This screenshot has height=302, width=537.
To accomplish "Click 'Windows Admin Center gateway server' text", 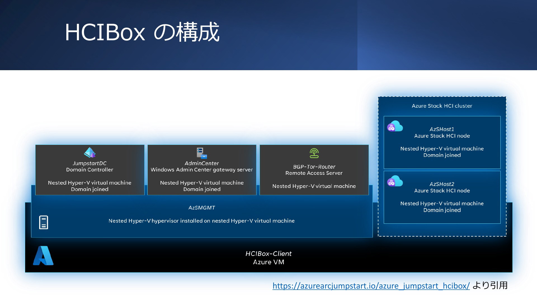I will pyautogui.click(x=202, y=170).
